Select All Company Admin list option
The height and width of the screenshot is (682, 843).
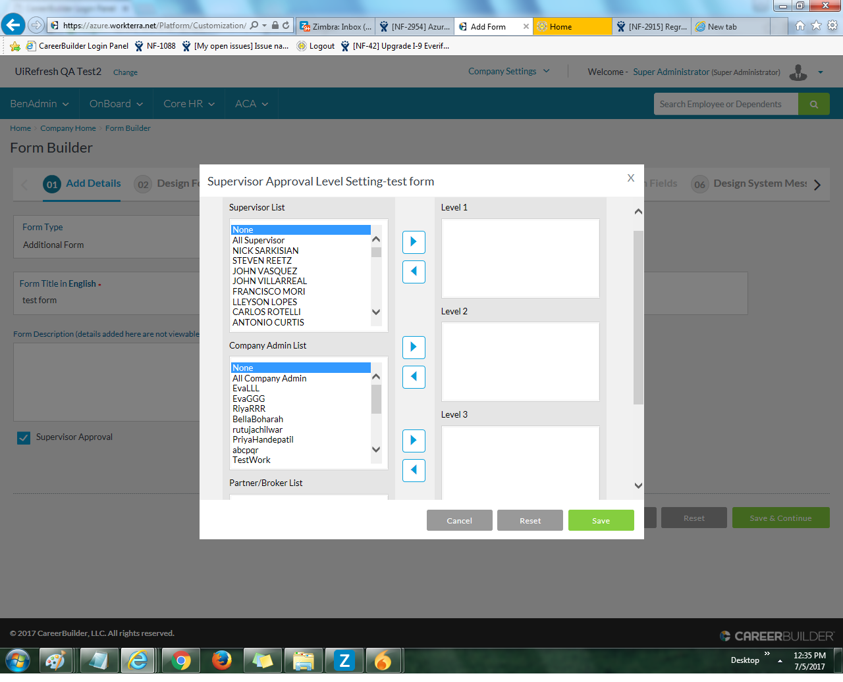269,378
